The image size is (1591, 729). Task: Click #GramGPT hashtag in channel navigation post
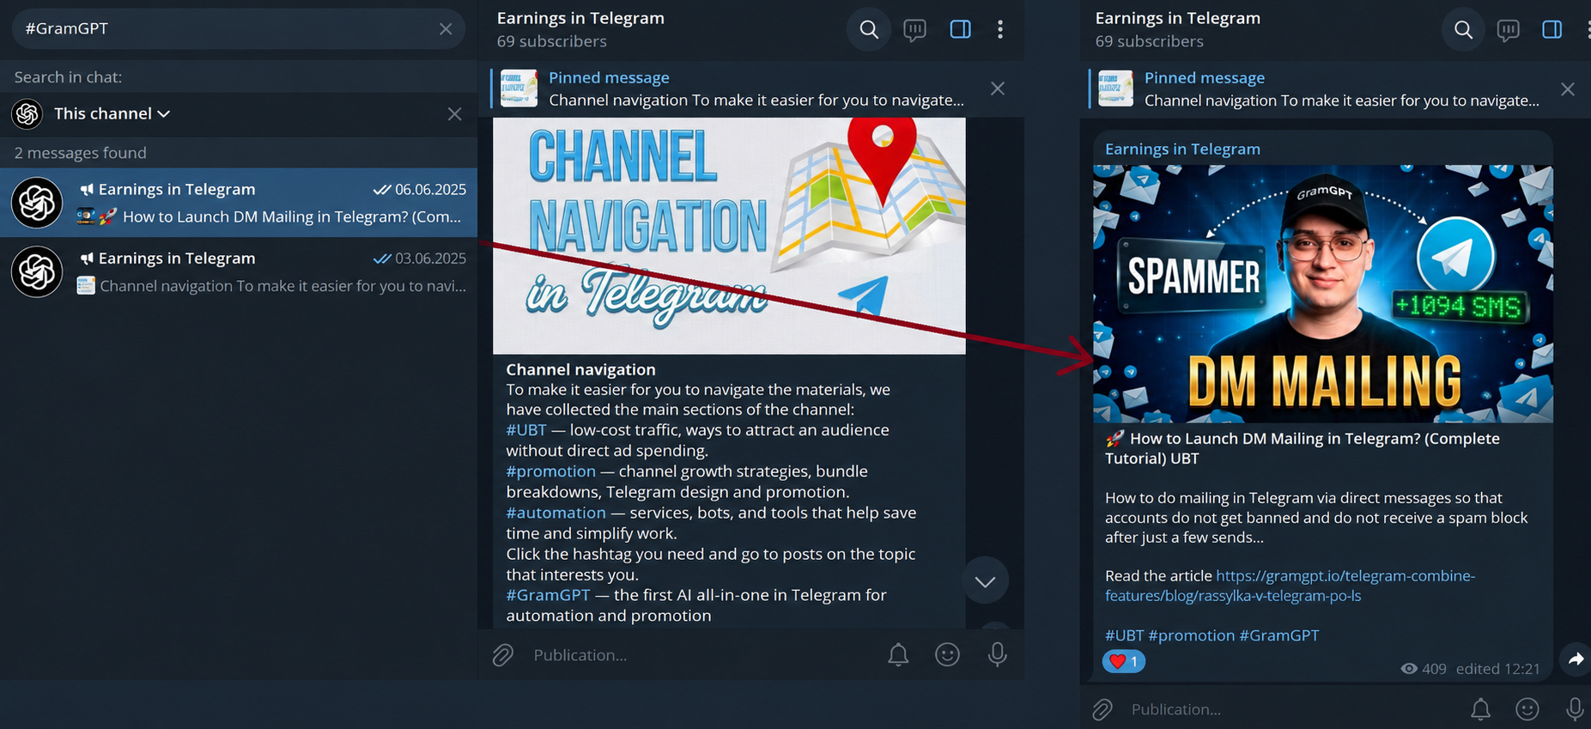tap(548, 595)
